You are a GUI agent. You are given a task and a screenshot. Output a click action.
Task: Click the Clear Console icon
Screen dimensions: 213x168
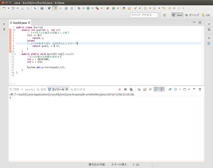[x=139, y=89]
